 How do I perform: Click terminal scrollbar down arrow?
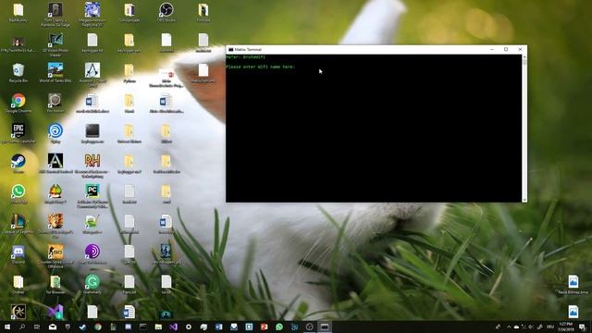click(x=524, y=200)
